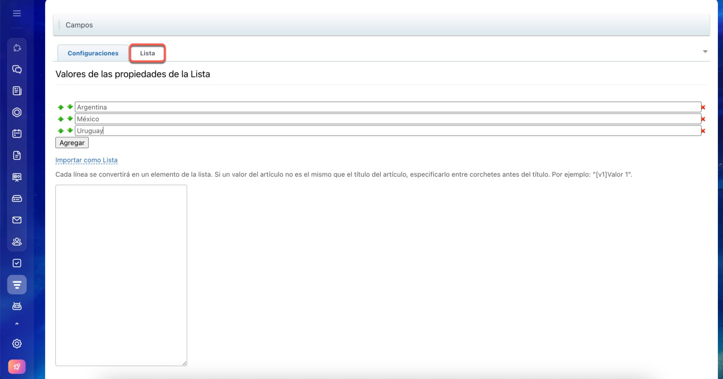Screen dimensions: 723x379
Task: Open the tasks checkmark icon in sidebar
Action: 17,263
